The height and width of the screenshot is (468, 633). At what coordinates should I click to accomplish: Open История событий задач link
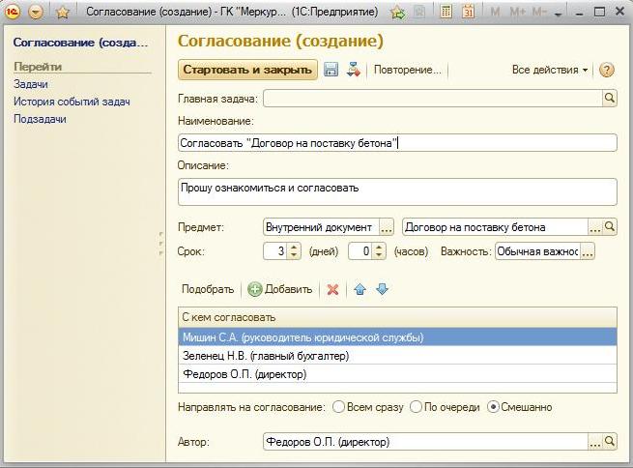pos(72,102)
